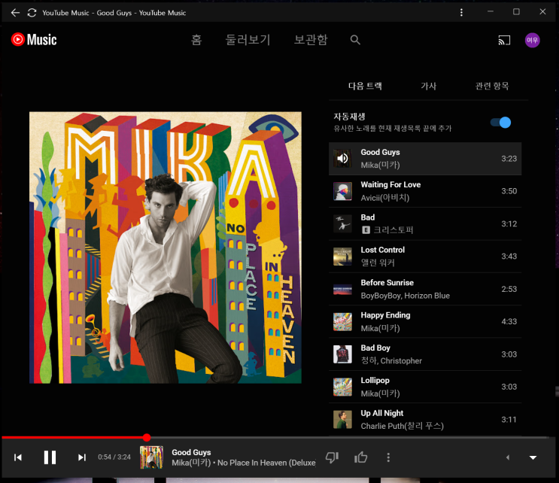Reload the page with refresh icon
The width and height of the screenshot is (559, 483).
(x=32, y=13)
